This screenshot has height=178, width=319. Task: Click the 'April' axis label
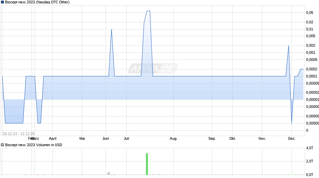click(x=53, y=139)
